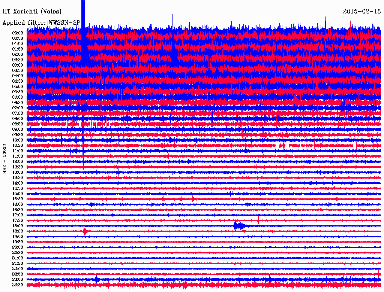Screen dimensions: 384x292
Task: Select the 00:00 time label
Action: pyautogui.click(x=18, y=33)
